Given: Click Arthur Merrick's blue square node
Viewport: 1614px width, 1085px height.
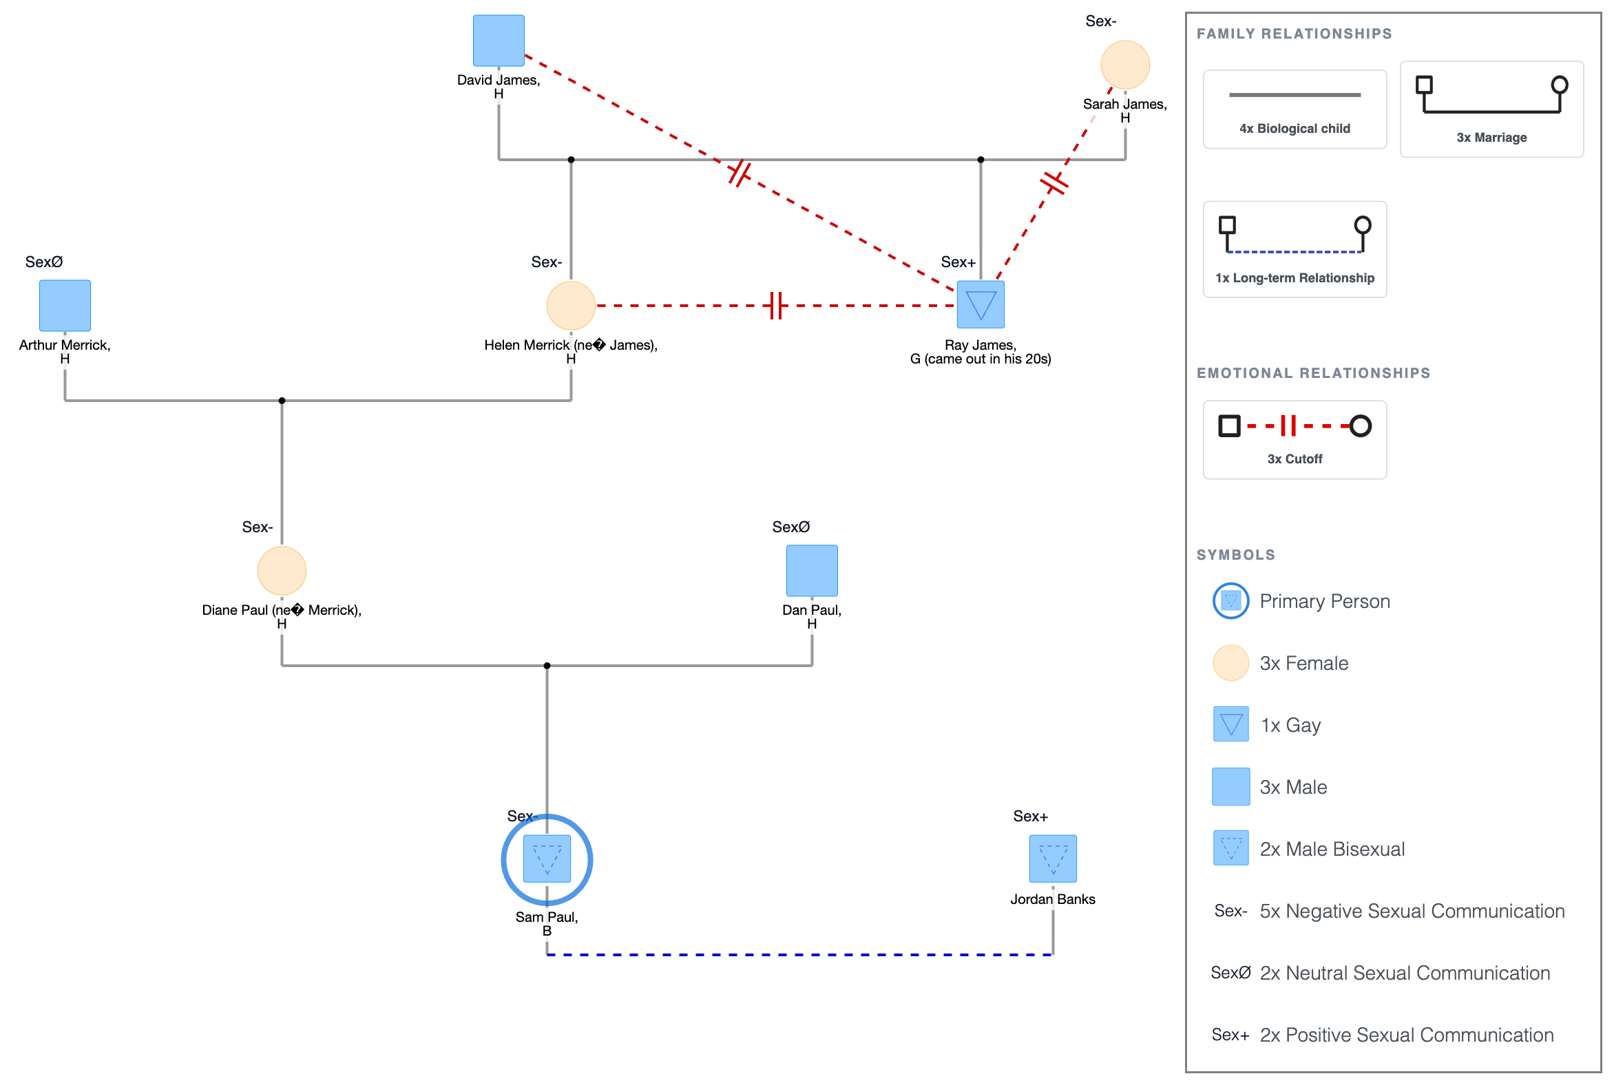Looking at the screenshot, I should point(65,305).
